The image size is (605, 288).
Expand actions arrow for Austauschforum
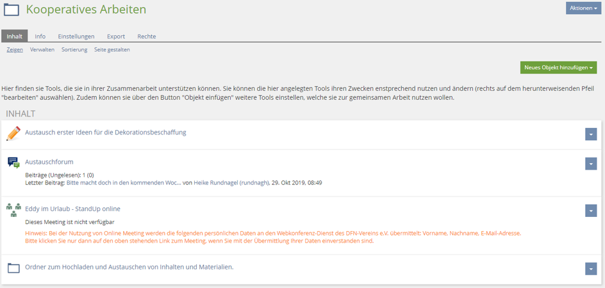[590, 164]
